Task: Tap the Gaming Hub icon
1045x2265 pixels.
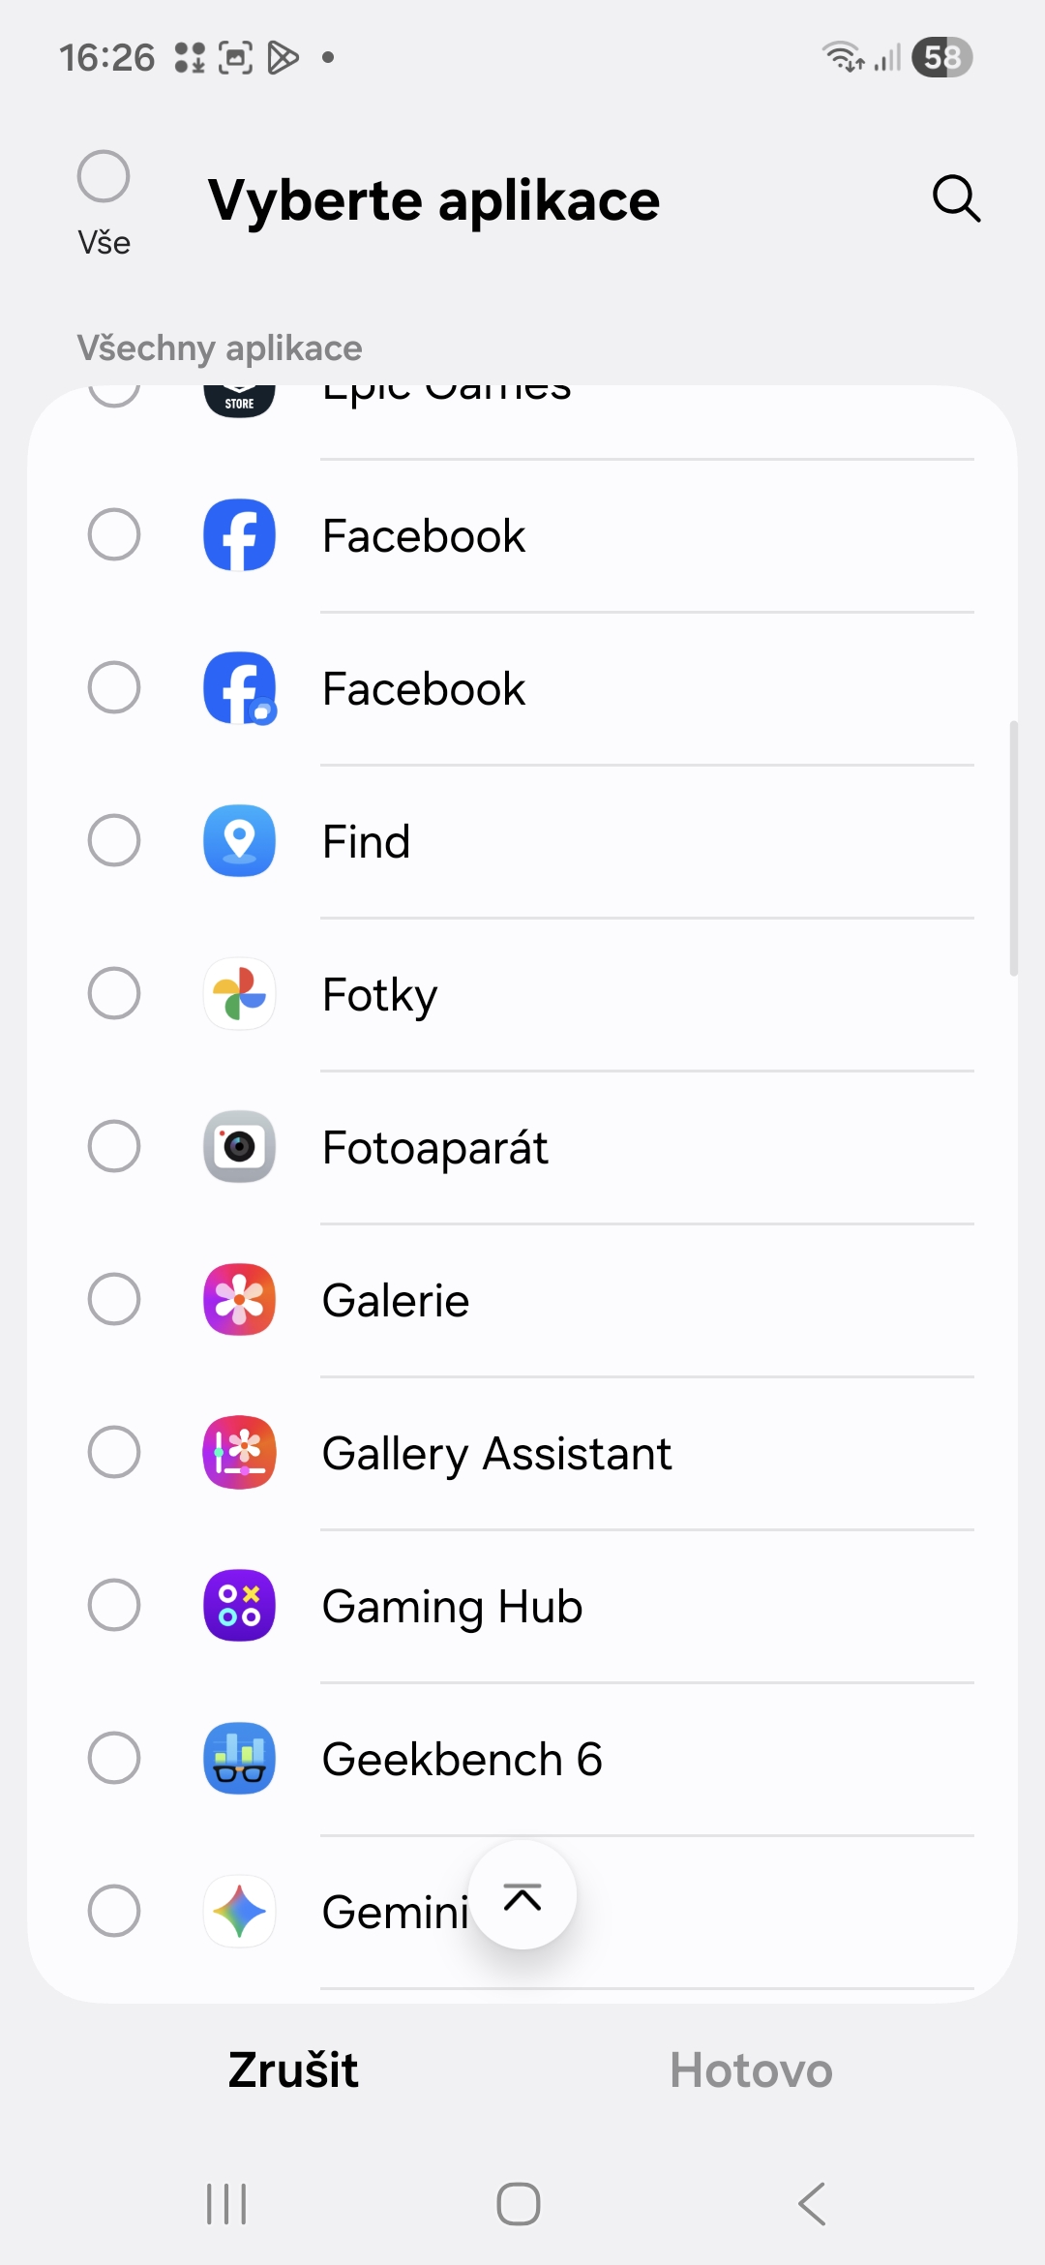Action: (x=239, y=1606)
